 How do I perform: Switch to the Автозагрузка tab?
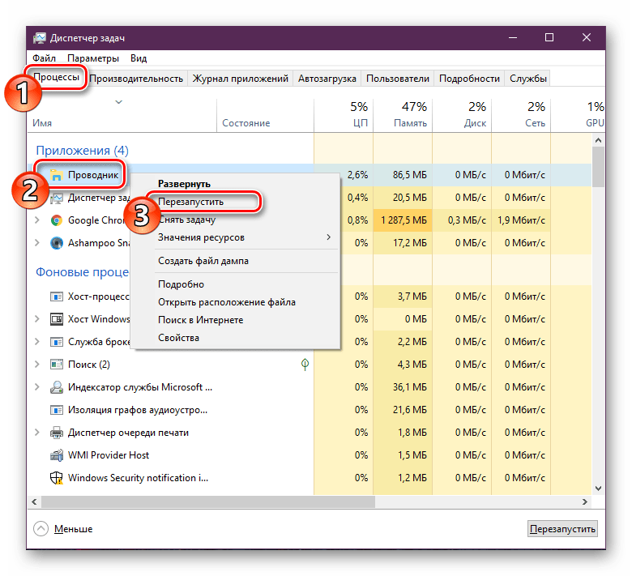click(327, 79)
